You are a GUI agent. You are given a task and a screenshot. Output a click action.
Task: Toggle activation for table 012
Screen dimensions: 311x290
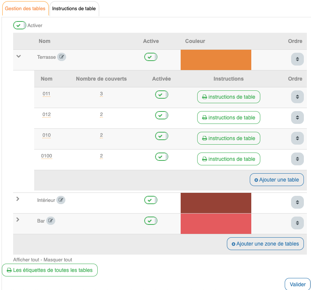pos(162,115)
